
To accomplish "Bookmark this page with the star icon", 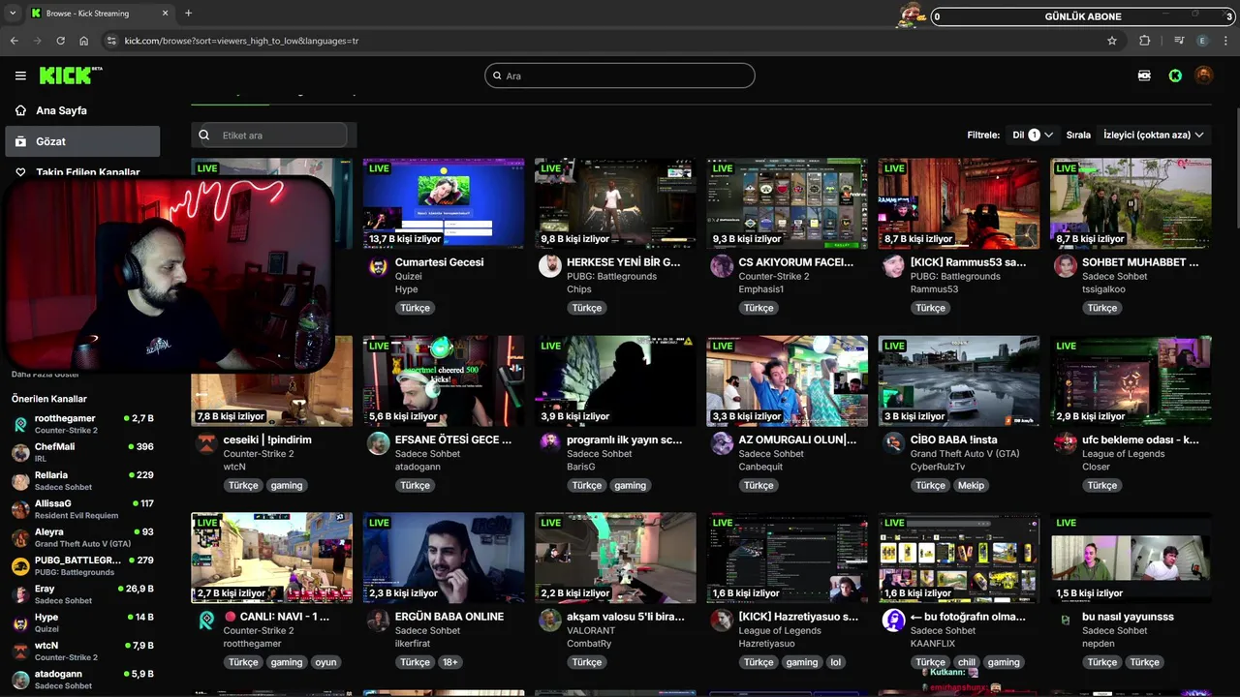I will 1112,41.
